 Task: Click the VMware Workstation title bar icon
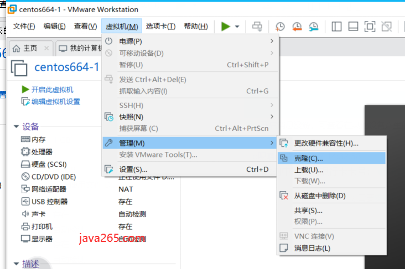point(12,9)
